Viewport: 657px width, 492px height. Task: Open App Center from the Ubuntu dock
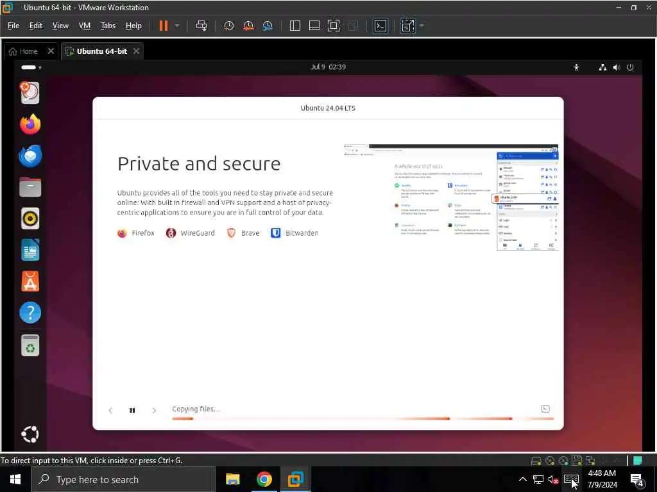(x=30, y=281)
